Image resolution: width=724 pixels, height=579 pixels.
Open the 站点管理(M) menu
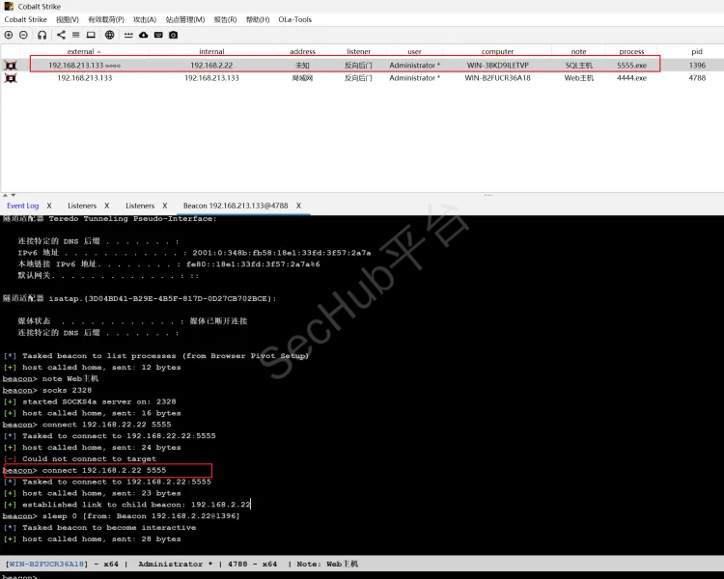point(185,19)
